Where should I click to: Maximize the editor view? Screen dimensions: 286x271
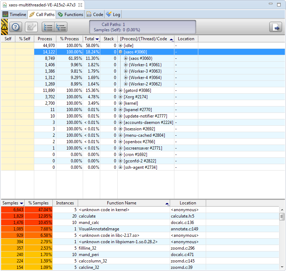click(x=279, y=5)
